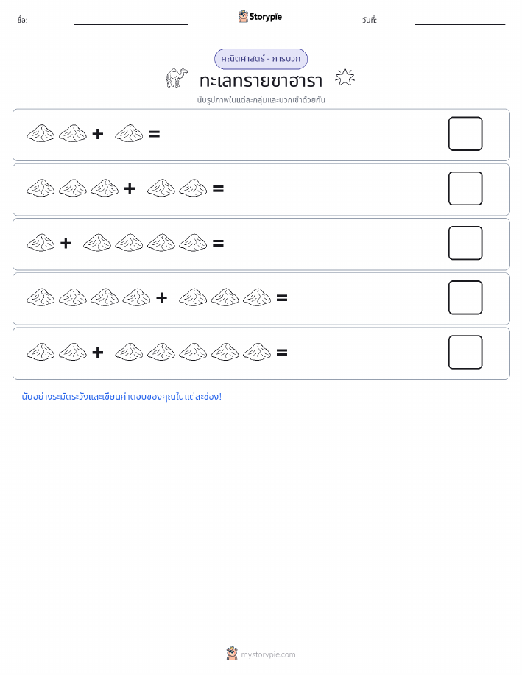
Task: Click the answer box in the fifth row
Action: 465,353
